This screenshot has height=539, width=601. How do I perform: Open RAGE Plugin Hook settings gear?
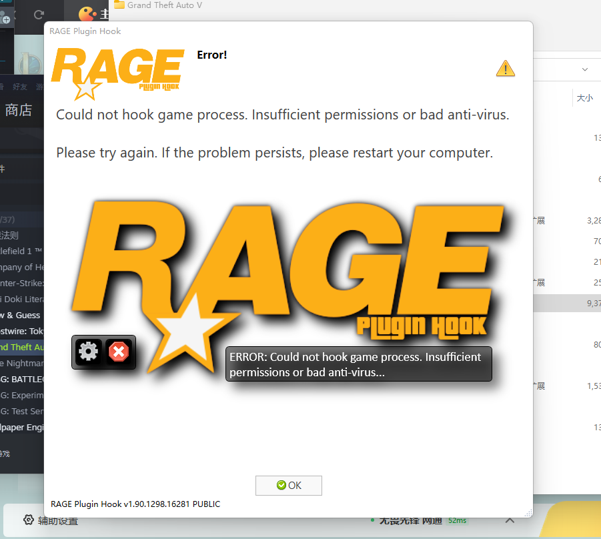(89, 352)
